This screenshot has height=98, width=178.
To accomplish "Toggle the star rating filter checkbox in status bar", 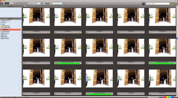I will (146, 97).
